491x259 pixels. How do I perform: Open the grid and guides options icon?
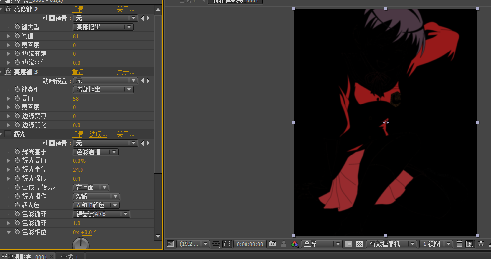[216, 244]
